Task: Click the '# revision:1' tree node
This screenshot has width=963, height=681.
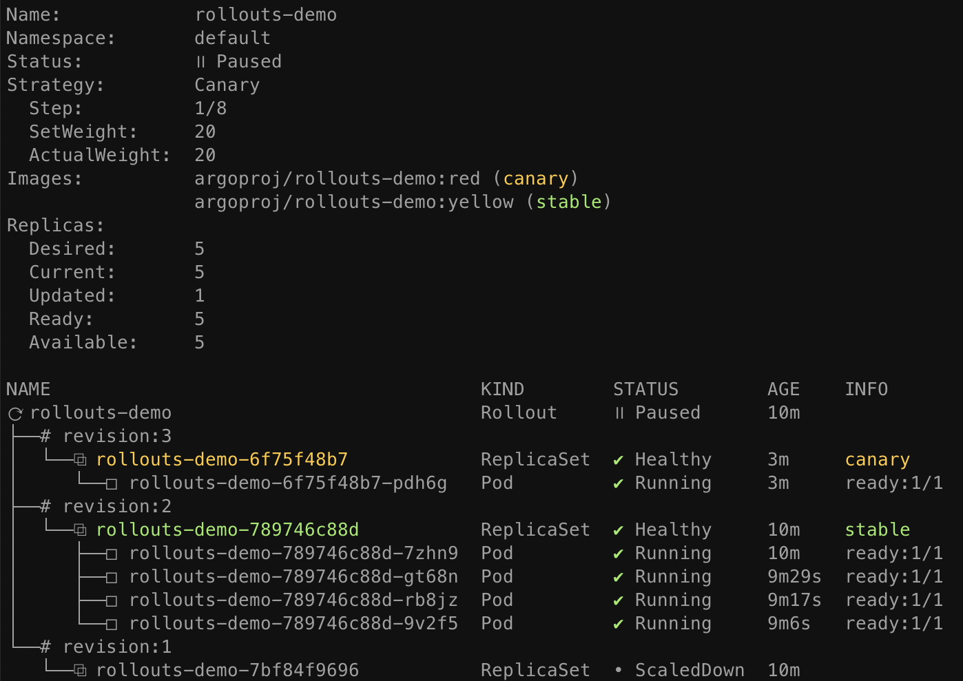Action: tap(106, 647)
